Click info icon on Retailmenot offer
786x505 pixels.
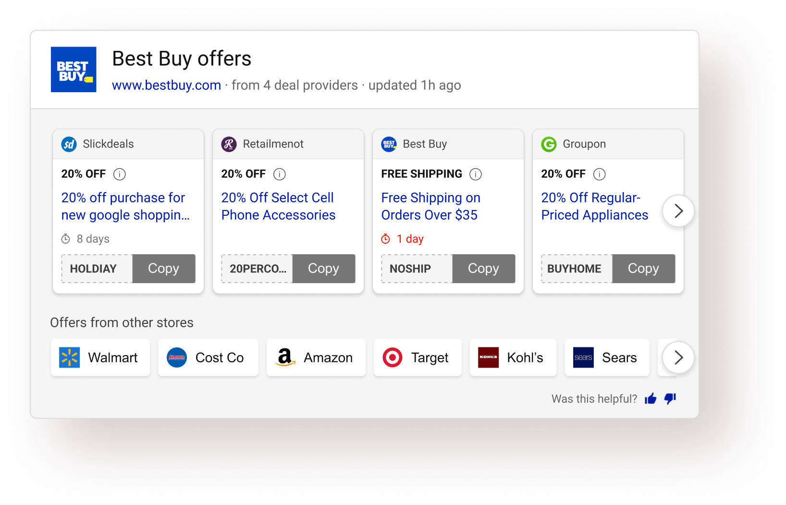tap(279, 174)
